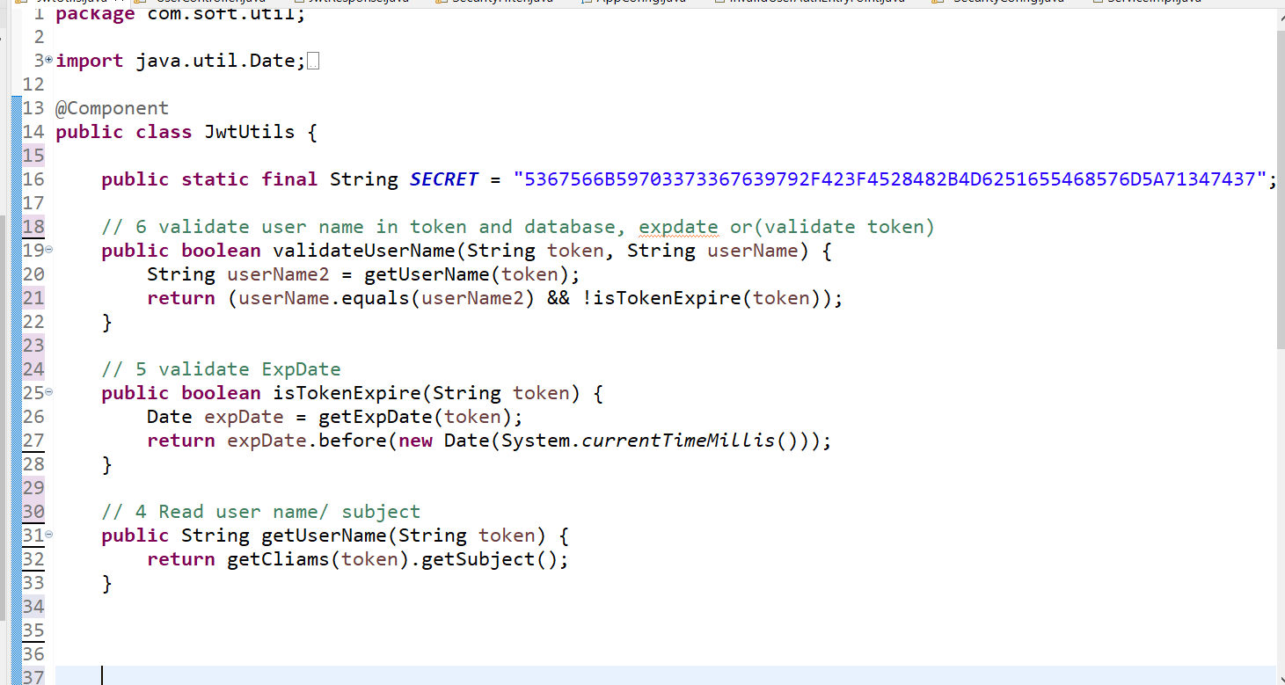Click the getCliams call on line 32
Image resolution: width=1285 pixels, height=685 pixels.
(x=276, y=559)
